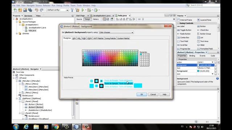Pick the Text Area palette component

(x=203, y=41)
